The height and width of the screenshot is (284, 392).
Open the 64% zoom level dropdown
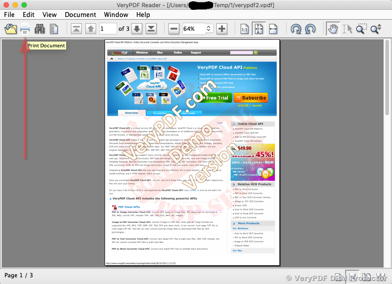pos(209,29)
